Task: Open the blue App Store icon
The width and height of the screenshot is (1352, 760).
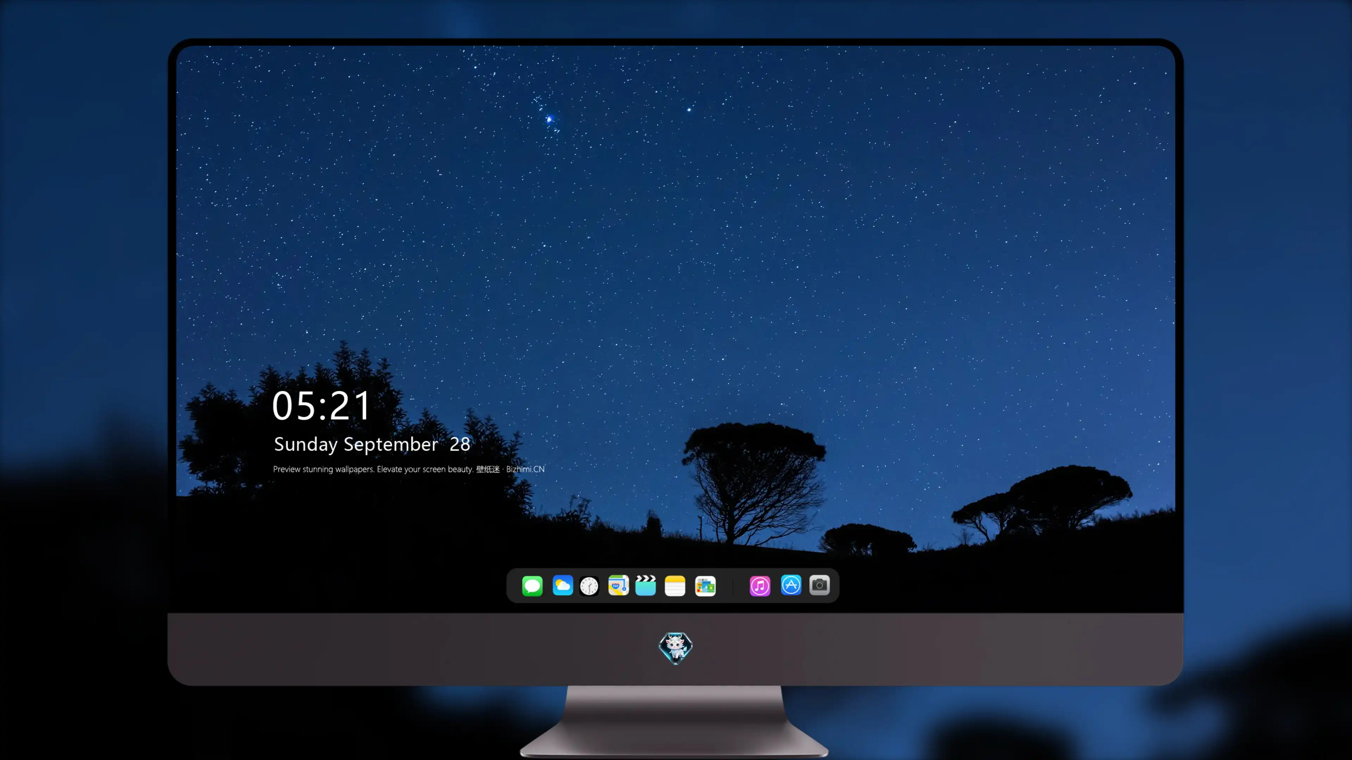Action: pyautogui.click(x=791, y=585)
